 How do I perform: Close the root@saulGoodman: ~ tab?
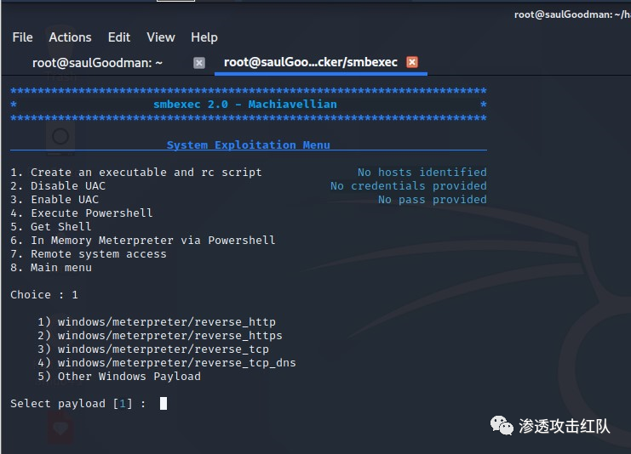(199, 62)
